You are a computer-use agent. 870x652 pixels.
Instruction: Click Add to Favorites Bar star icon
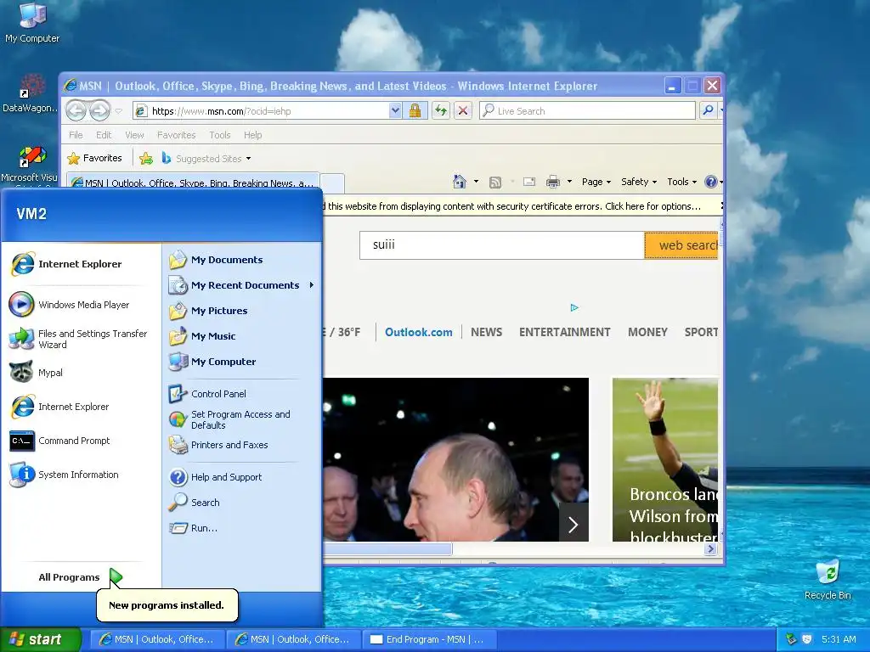tap(146, 159)
